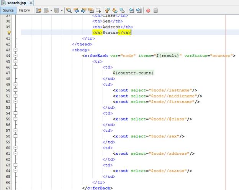Image resolution: width=239 pixels, height=190 pixels.
Task: Collapse the address fold on line 61
Action: coord(15,154)
